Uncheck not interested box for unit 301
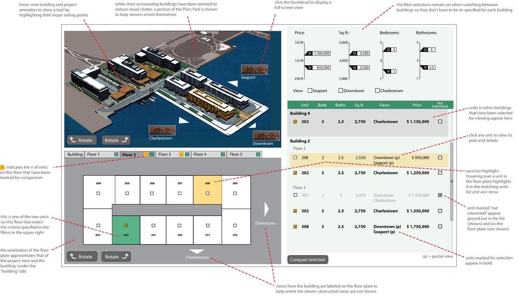This screenshot has height=301, width=518. [x=440, y=195]
